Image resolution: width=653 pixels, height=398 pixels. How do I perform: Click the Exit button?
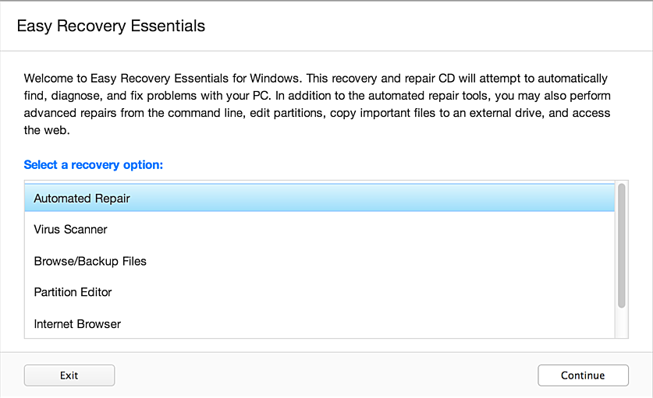tap(69, 375)
